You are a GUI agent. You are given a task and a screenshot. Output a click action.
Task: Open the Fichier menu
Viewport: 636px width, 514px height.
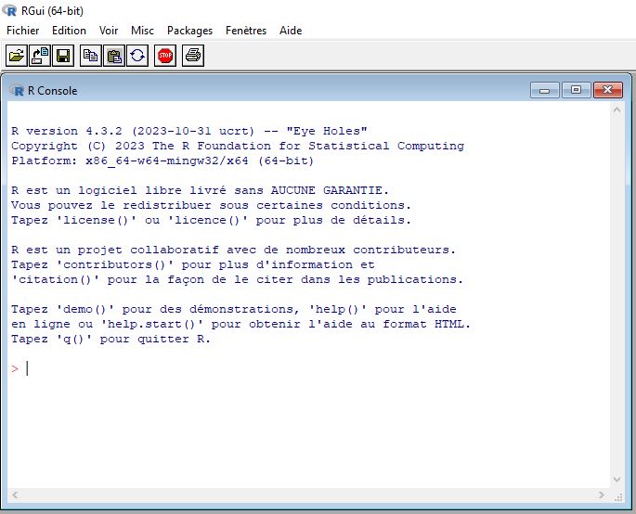[23, 31]
